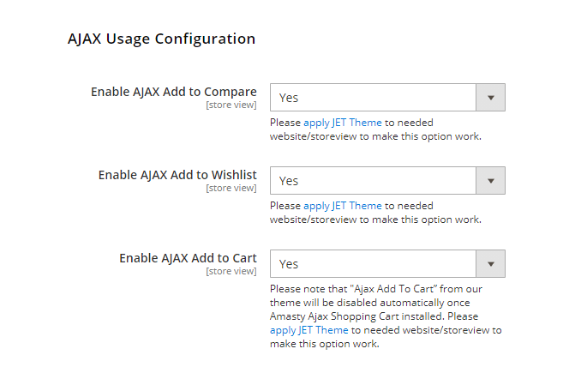Click the store view scope under Add to Compare
The height and width of the screenshot is (391, 587).
click(231, 105)
